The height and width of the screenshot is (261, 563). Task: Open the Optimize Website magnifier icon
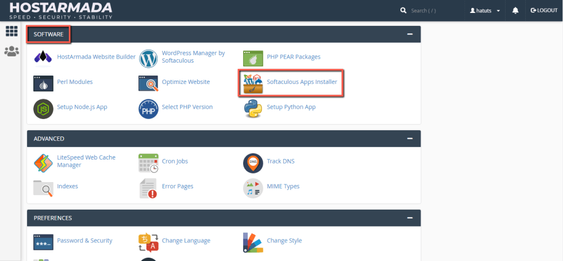click(x=148, y=83)
